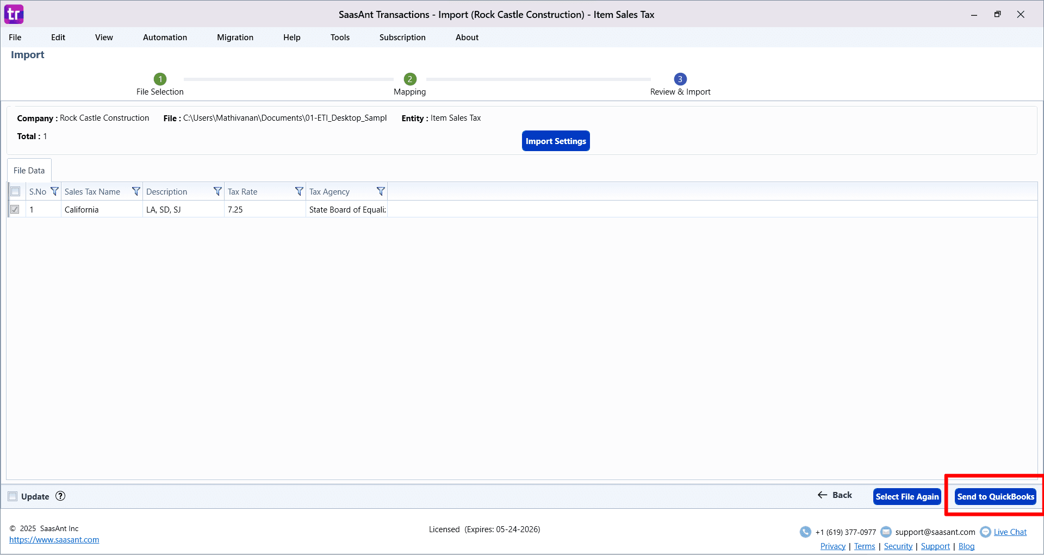
Task: Click Select File Again button
Action: (907, 496)
